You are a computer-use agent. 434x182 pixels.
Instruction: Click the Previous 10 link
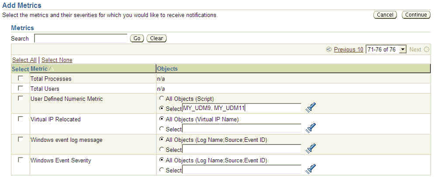pyautogui.click(x=349, y=50)
